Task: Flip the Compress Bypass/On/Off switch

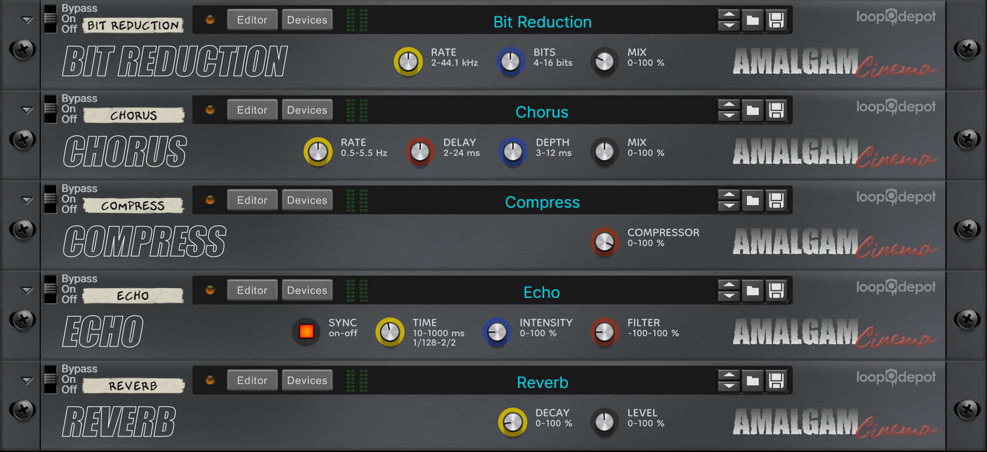Action: tap(50, 199)
